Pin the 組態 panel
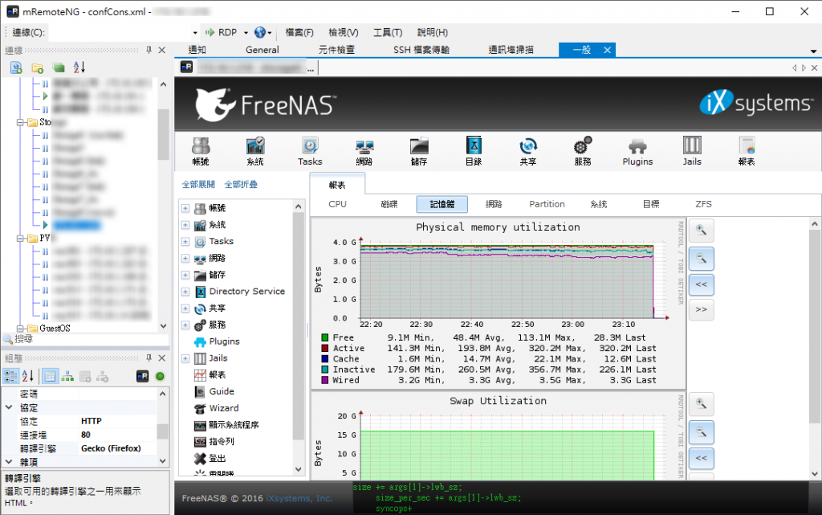Screen dimensions: 822x515 coord(149,358)
